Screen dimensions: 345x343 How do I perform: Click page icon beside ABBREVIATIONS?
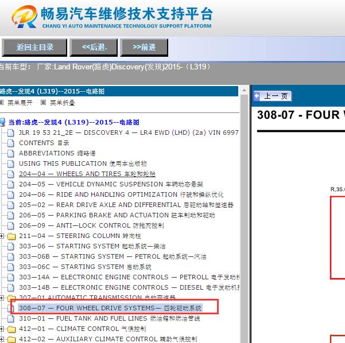click(x=11, y=154)
